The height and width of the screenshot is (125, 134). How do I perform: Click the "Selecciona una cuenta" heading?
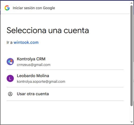coord(48,30)
